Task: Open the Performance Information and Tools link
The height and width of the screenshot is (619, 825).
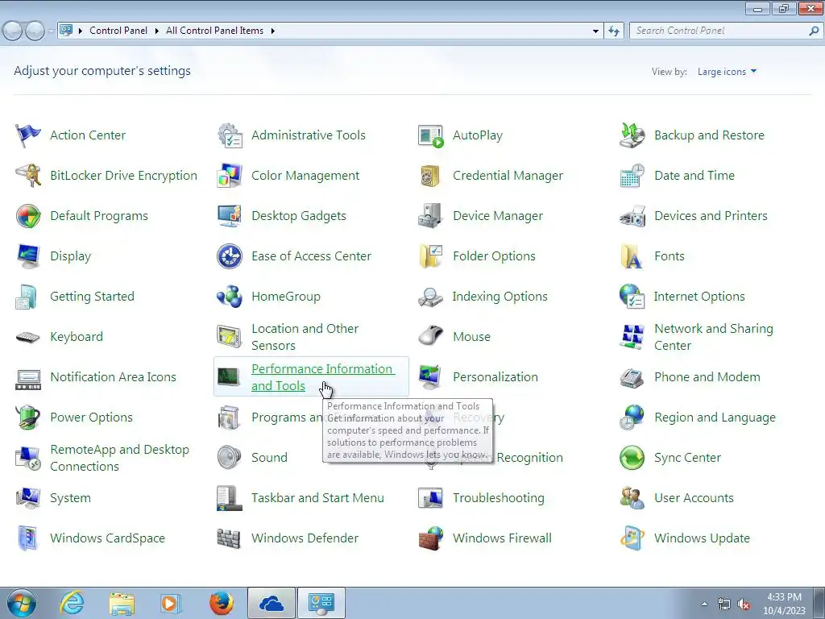Action: [322, 377]
